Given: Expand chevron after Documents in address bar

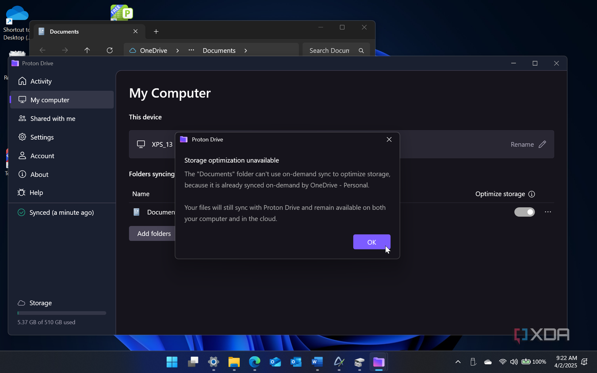Looking at the screenshot, I should click(245, 50).
